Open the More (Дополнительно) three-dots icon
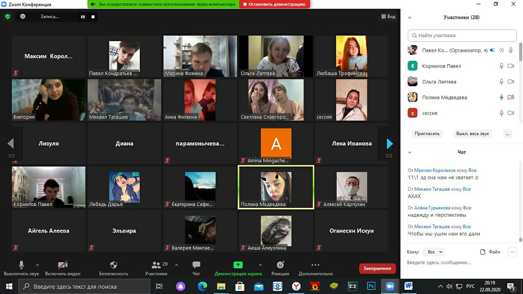The height and width of the screenshot is (294, 523). [315, 265]
